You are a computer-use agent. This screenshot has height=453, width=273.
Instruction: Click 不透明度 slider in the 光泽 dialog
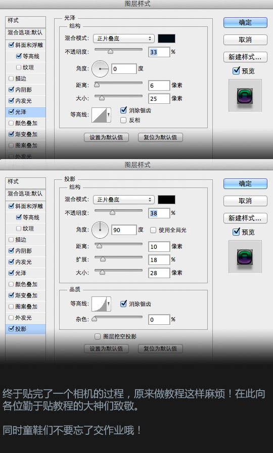pyautogui.click(x=118, y=51)
